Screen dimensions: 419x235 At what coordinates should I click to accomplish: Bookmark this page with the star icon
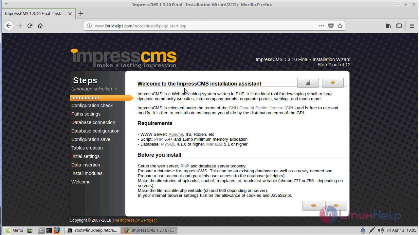pyautogui.click(x=340, y=26)
